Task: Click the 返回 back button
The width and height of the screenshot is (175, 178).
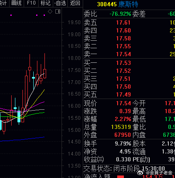Action: click(x=75, y=3)
